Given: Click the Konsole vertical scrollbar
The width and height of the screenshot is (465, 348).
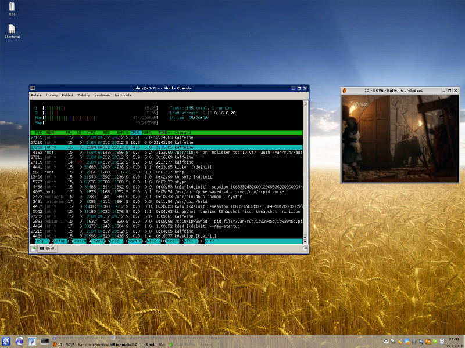Looking at the screenshot, I should click(306, 171).
